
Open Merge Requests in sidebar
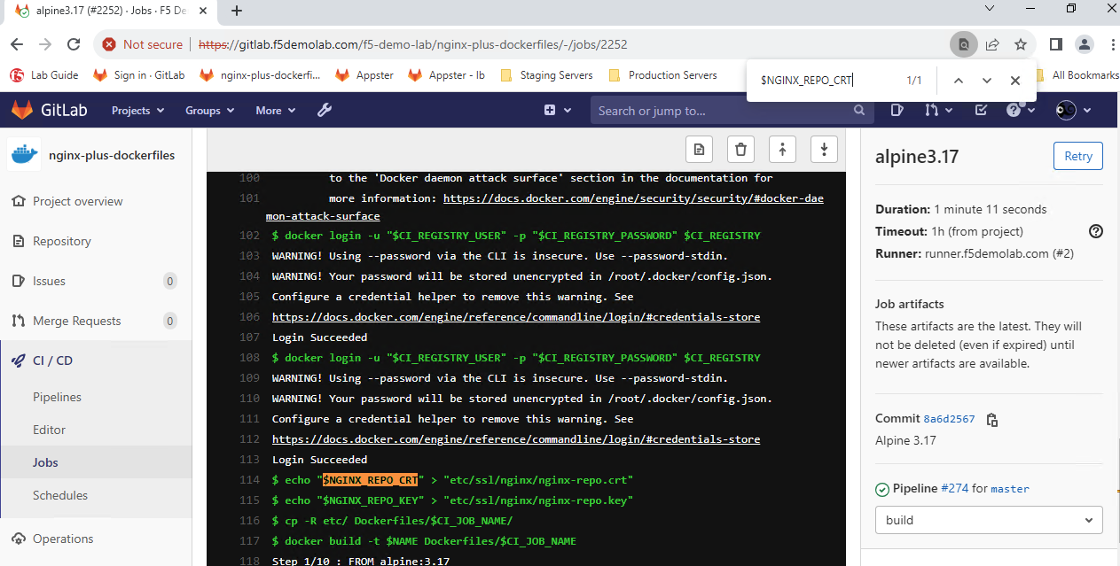coord(96,321)
